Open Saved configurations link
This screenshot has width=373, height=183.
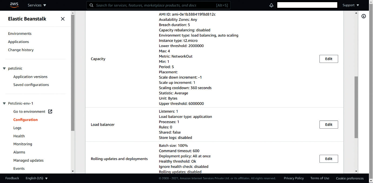click(31, 85)
